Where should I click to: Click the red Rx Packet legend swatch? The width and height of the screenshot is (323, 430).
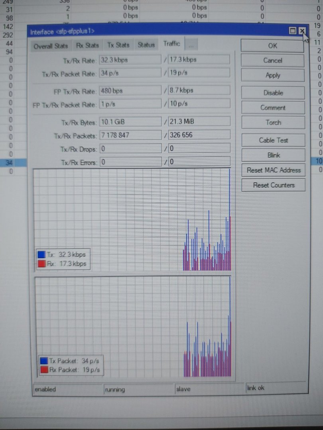[x=44, y=369]
